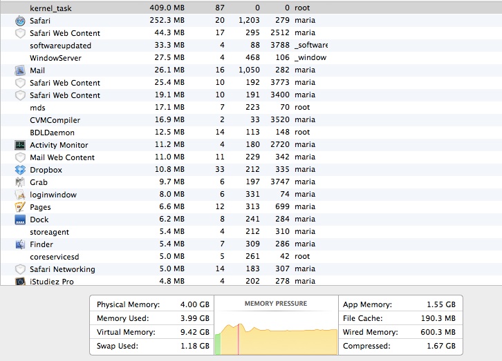502x361 pixels.
Task: Select the kernel_task process row
Action: 251,8
